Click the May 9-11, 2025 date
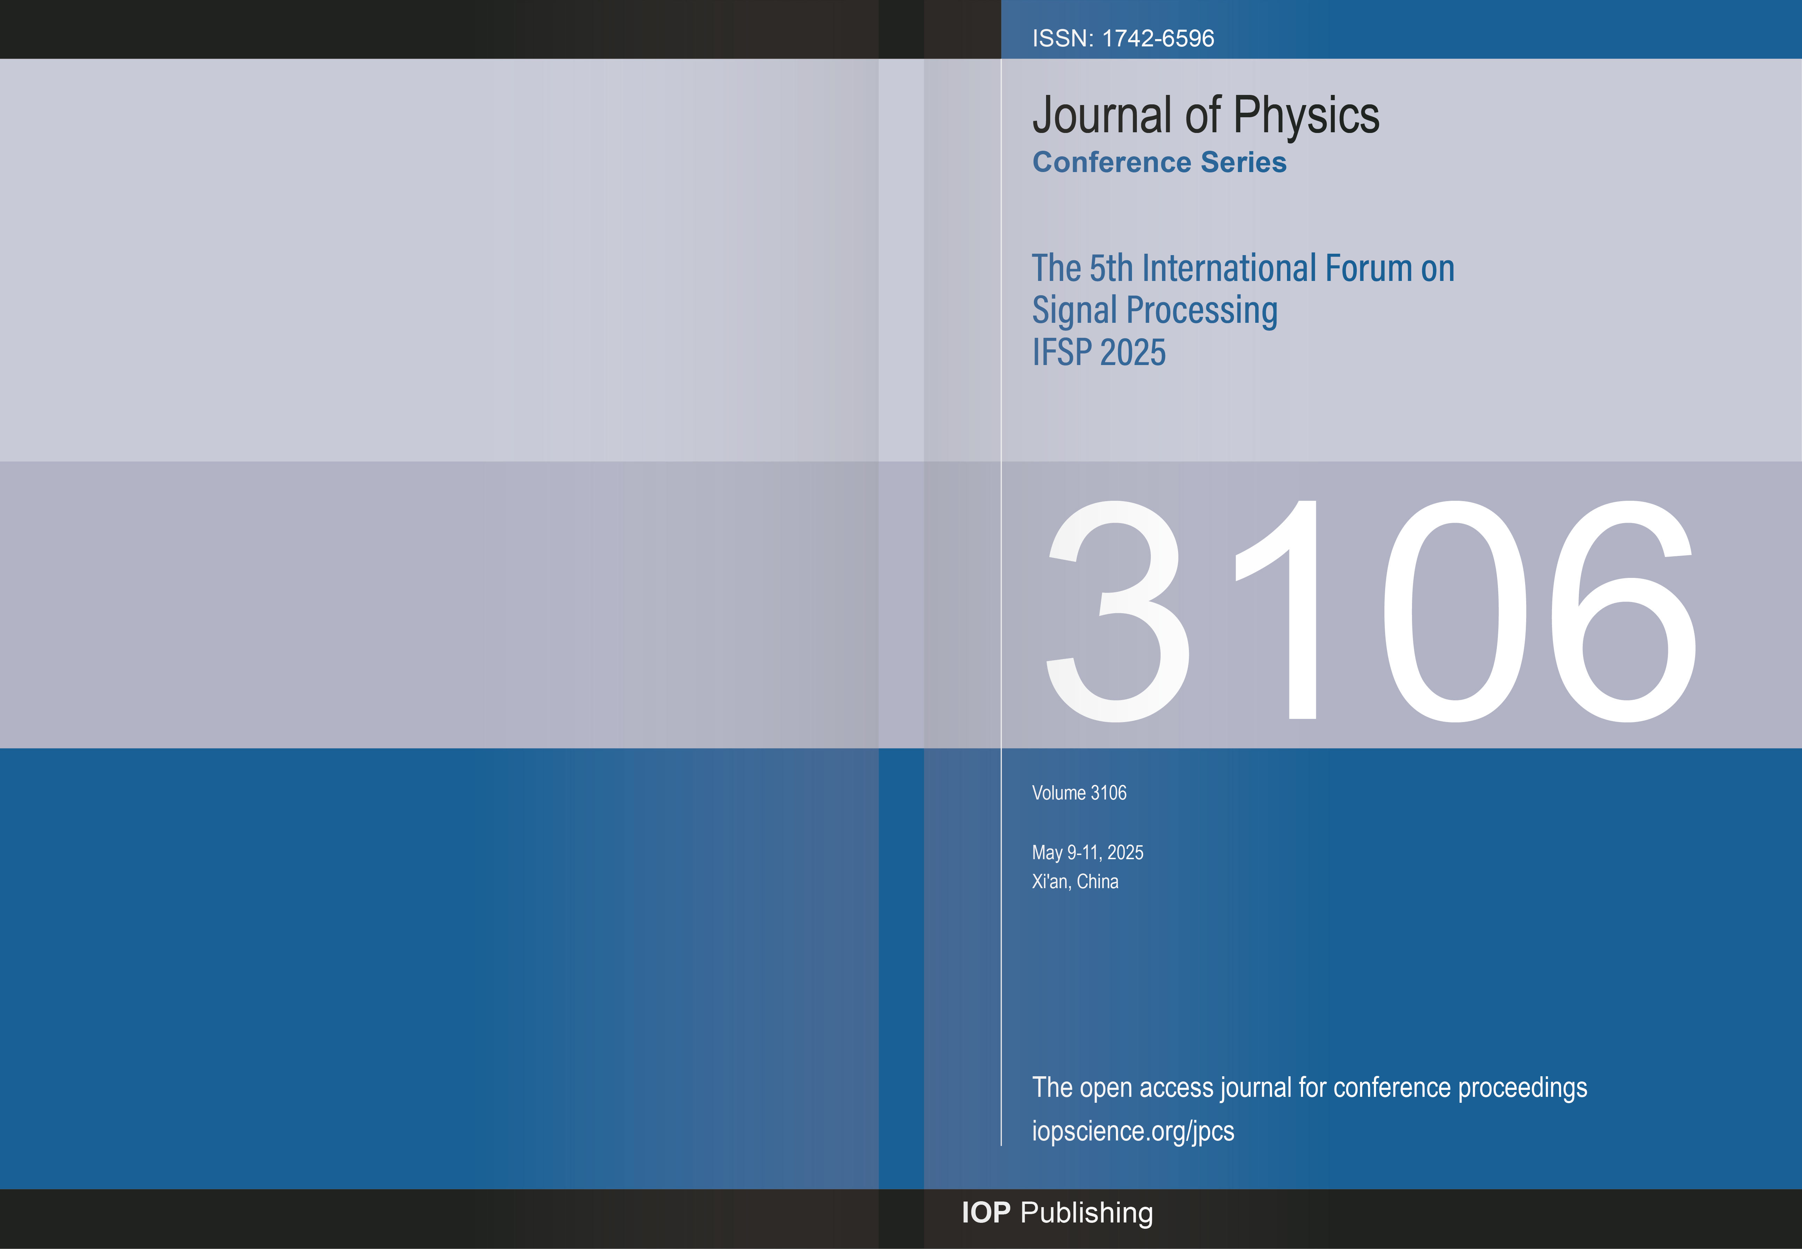 pos(1087,852)
